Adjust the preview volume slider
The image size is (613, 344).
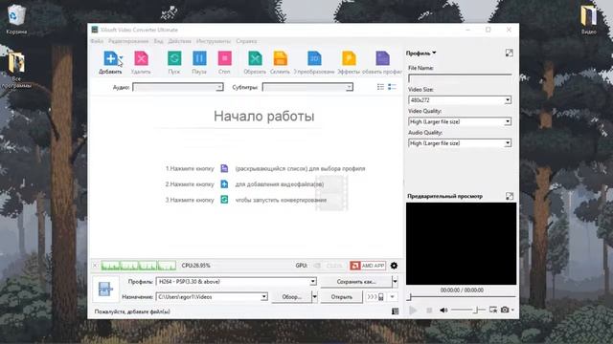(x=468, y=310)
